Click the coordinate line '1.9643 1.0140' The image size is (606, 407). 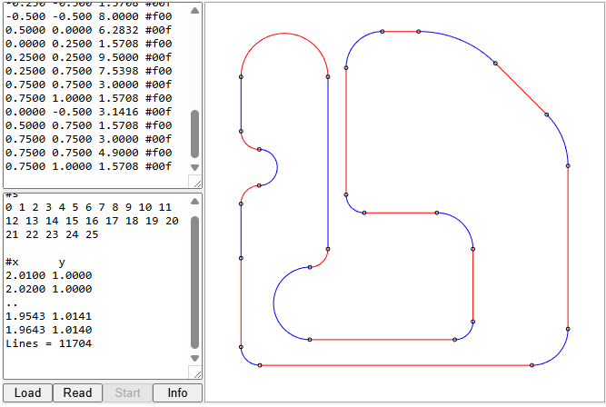tap(49, 330)
